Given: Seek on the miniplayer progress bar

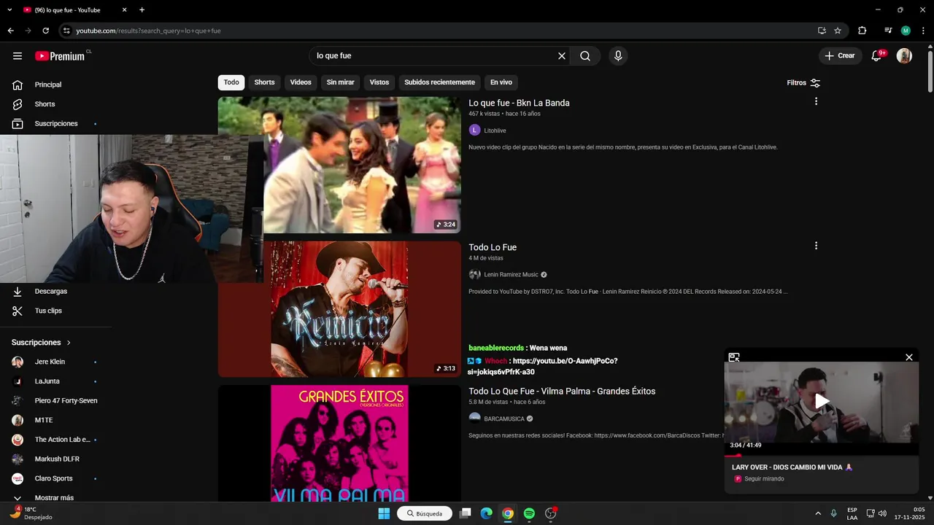Looking at the screenshot, I should pos(822,455).
